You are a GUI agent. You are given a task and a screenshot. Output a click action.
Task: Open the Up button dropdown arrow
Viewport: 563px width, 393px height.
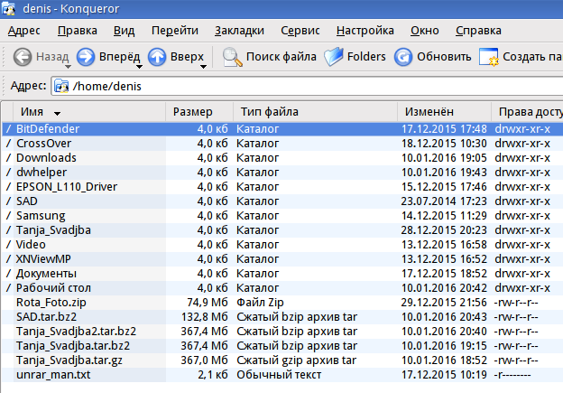pyautogui.click(x=204, y=65)
